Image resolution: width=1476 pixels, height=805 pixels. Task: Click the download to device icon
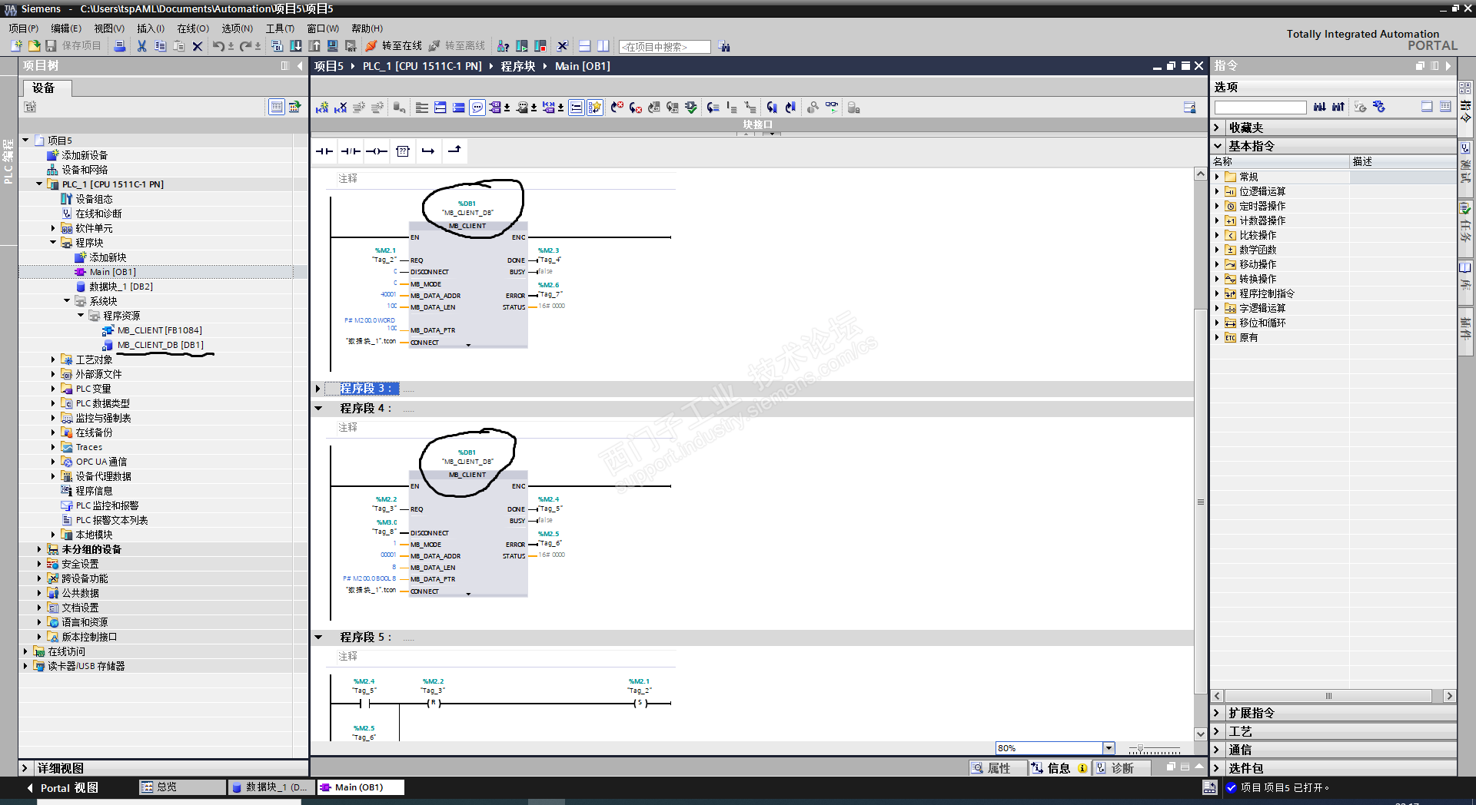click(x=296, y=46)
